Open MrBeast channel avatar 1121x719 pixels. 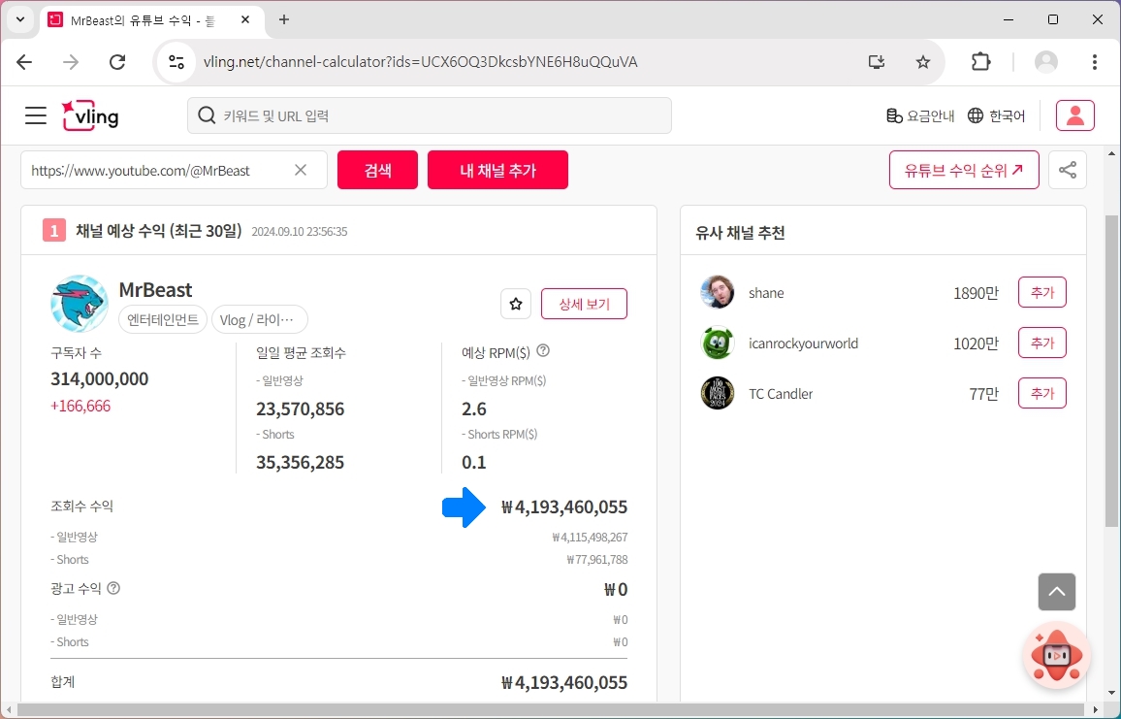pos(80,304)
